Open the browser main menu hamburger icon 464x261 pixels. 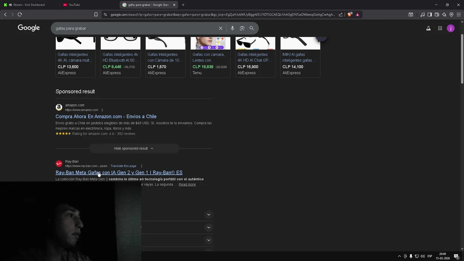[459, 14]
